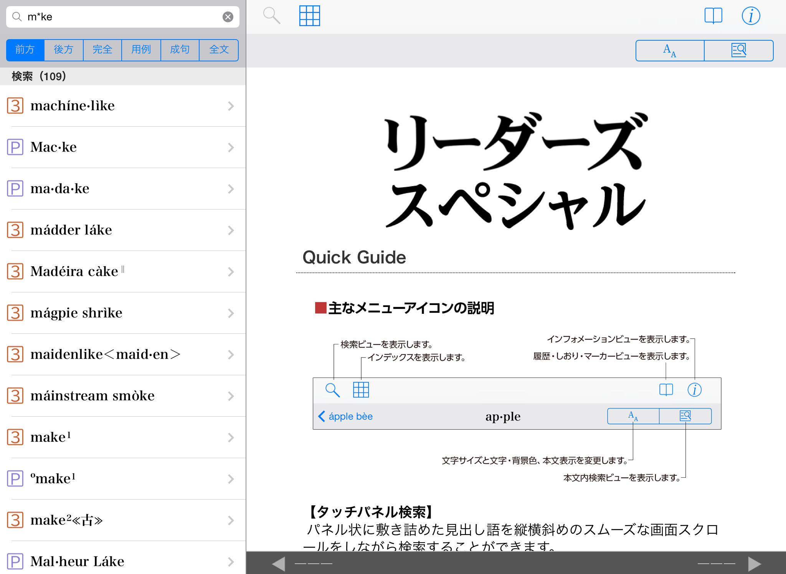Switch to 後方 suffix search mode

pos(64,50)
